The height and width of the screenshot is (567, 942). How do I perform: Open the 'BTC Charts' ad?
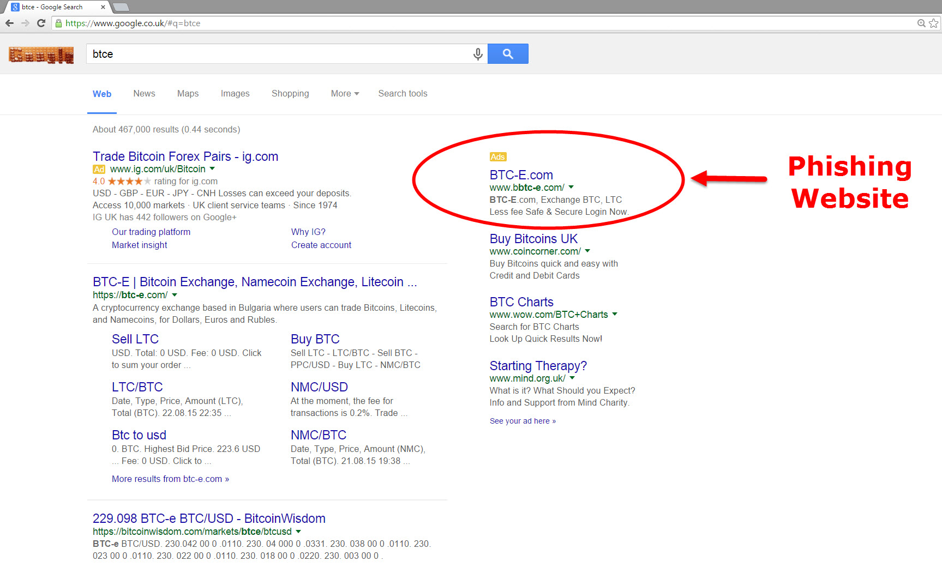pos(521,302)
